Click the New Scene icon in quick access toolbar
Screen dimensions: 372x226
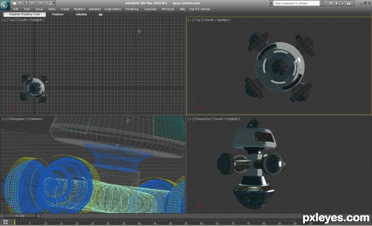tap(14, 3)
